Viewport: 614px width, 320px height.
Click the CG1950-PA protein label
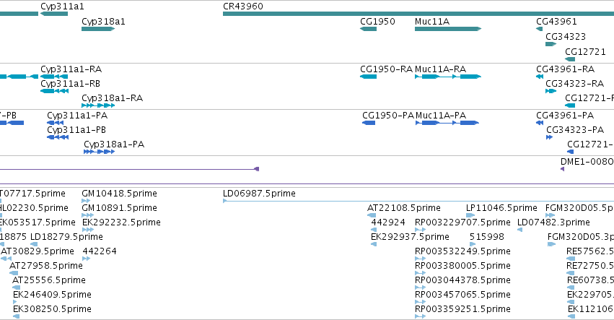[x=388, y=116]
